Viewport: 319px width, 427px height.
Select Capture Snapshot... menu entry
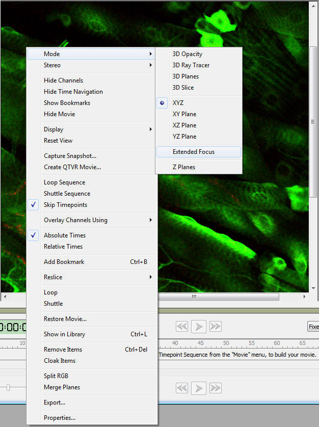coord(70,156)
